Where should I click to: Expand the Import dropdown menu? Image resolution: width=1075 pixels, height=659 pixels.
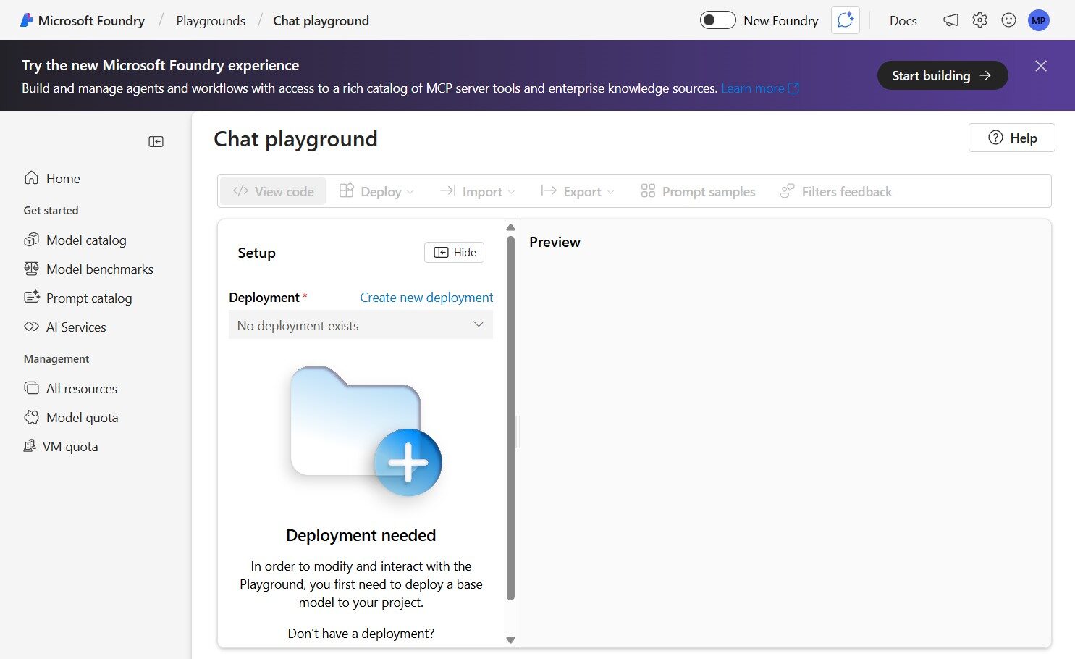click(478, 191)
